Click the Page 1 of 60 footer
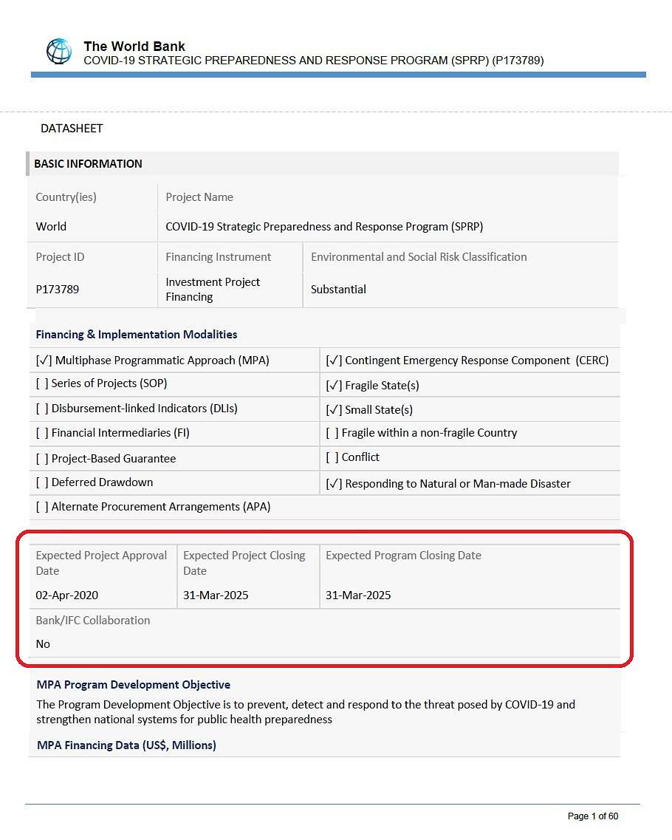Viewport: 672px width, 840px height. pos(593,816)
